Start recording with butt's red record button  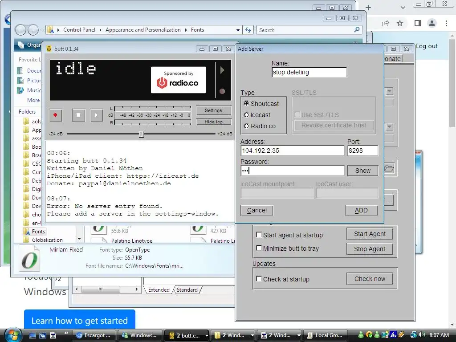click(x=55, y=115)
